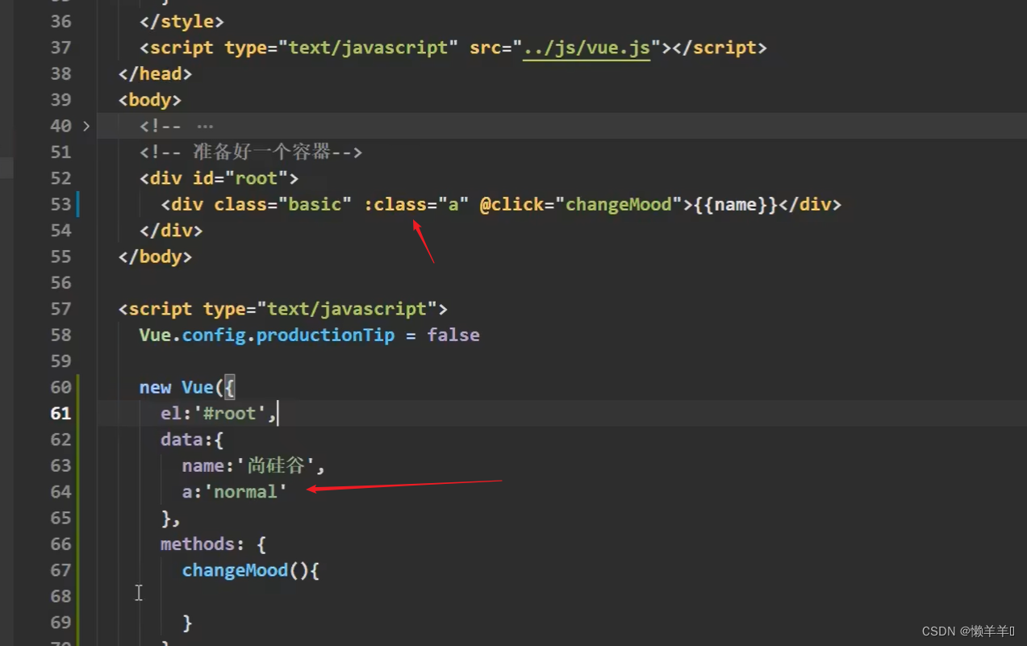Viewport: 1027px width, 646px height.
Task: Click the closing </head> tag
Action: [x=155, y=73]
